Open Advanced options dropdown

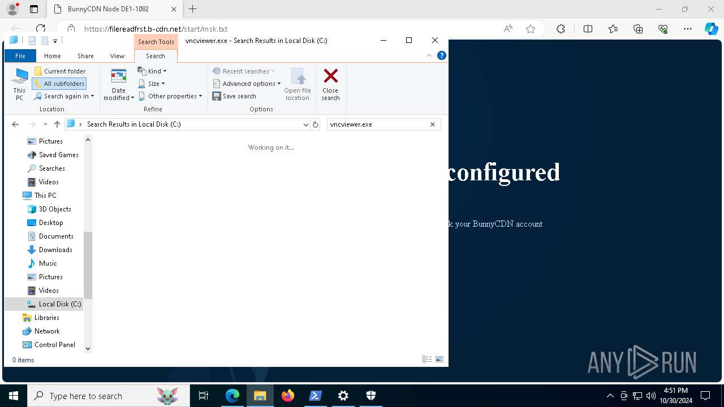(247, 84)
